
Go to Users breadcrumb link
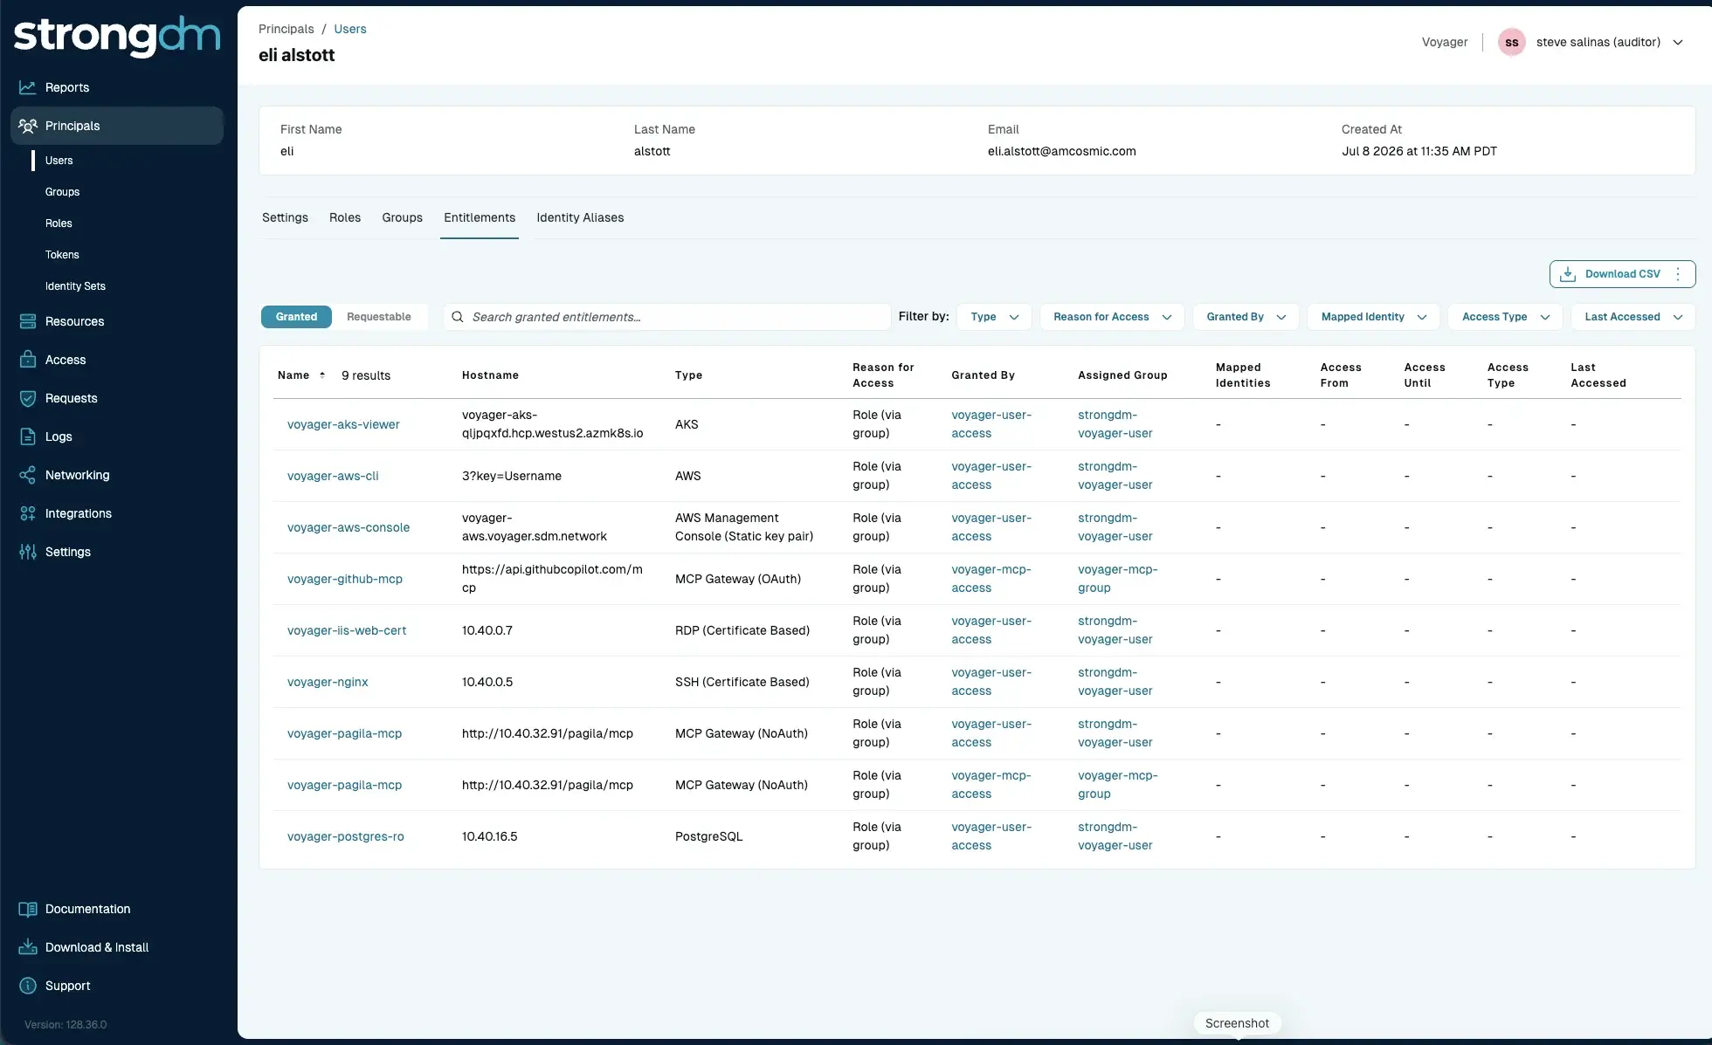[x=350, y=29]
